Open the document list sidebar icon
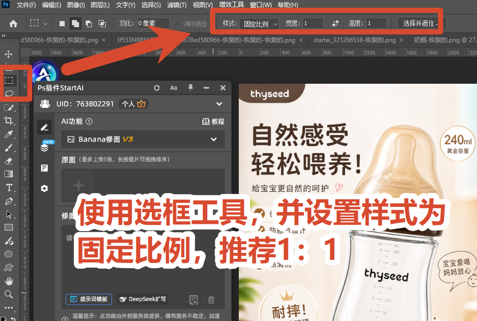 pos(45,168)
